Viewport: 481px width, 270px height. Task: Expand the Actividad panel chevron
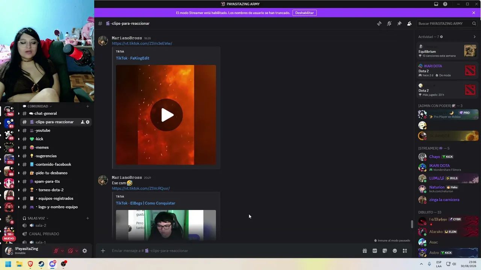(x=475, y=37)
